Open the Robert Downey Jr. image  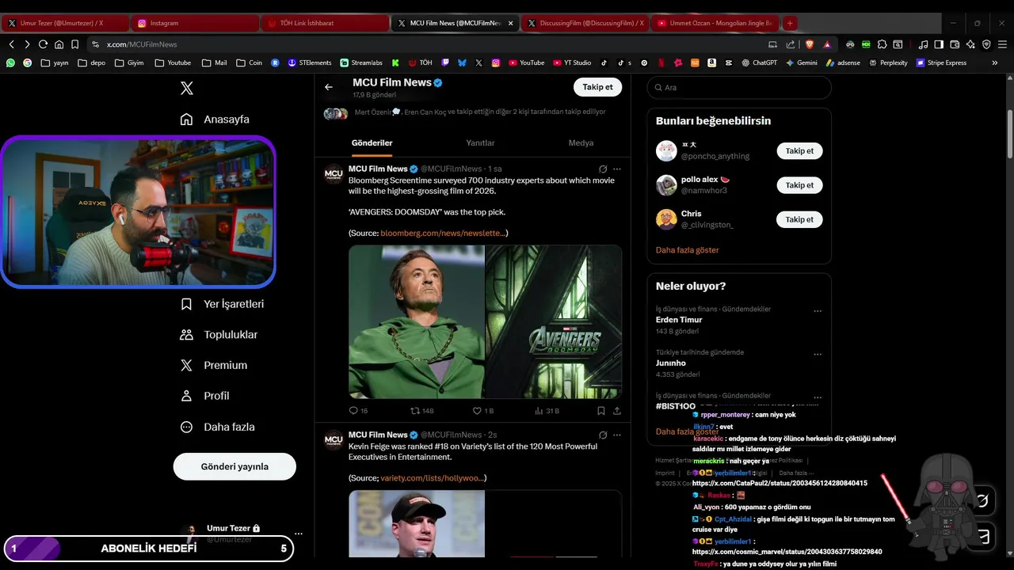click(x=417, y=321)
